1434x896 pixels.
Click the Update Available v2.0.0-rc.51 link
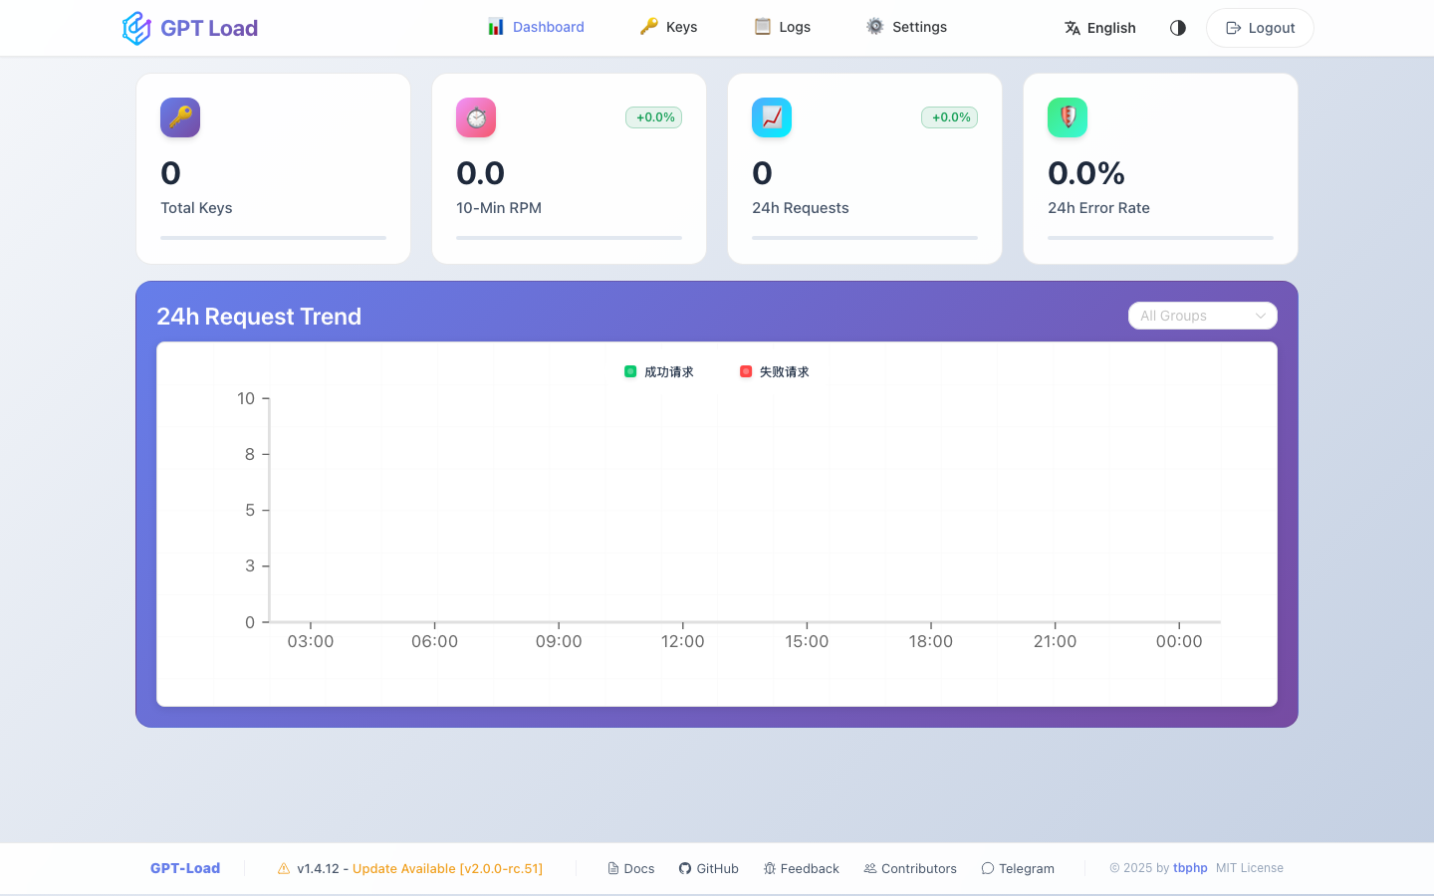click(x=448, y=868)
